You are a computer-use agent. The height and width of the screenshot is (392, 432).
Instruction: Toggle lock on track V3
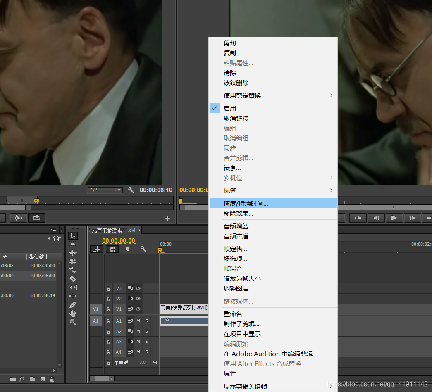pos(108,288)
